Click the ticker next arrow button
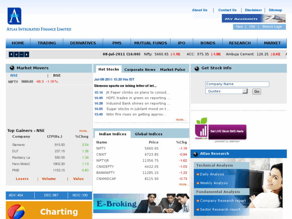This screenshot has height=219, width=292. [27, 54]
